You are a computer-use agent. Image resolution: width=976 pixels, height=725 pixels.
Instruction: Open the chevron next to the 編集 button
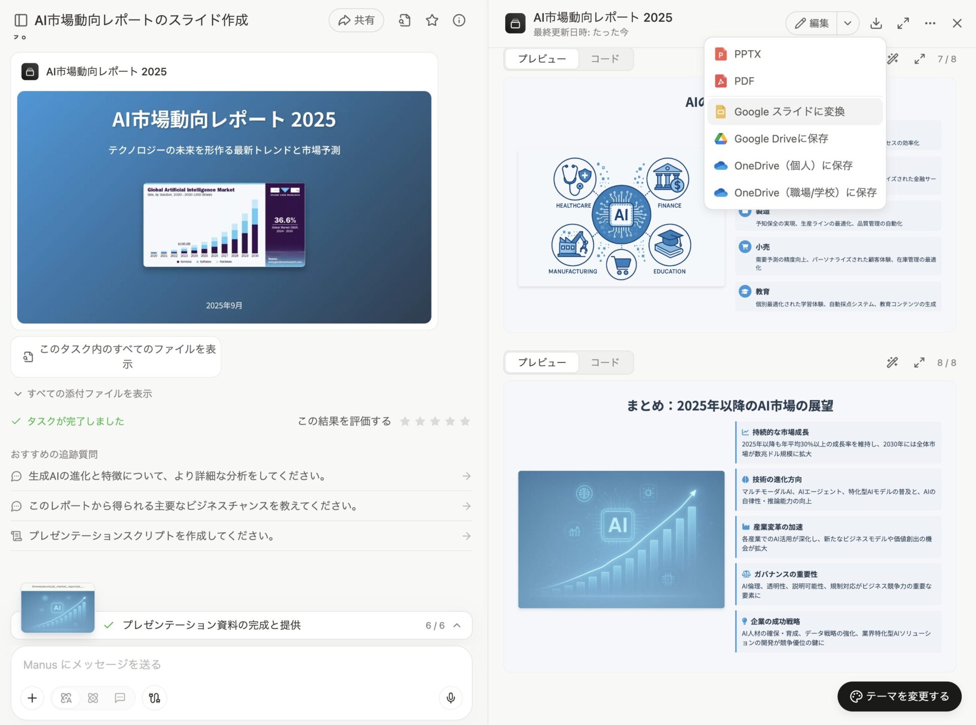pyautogui.click(x=847, y=23)
